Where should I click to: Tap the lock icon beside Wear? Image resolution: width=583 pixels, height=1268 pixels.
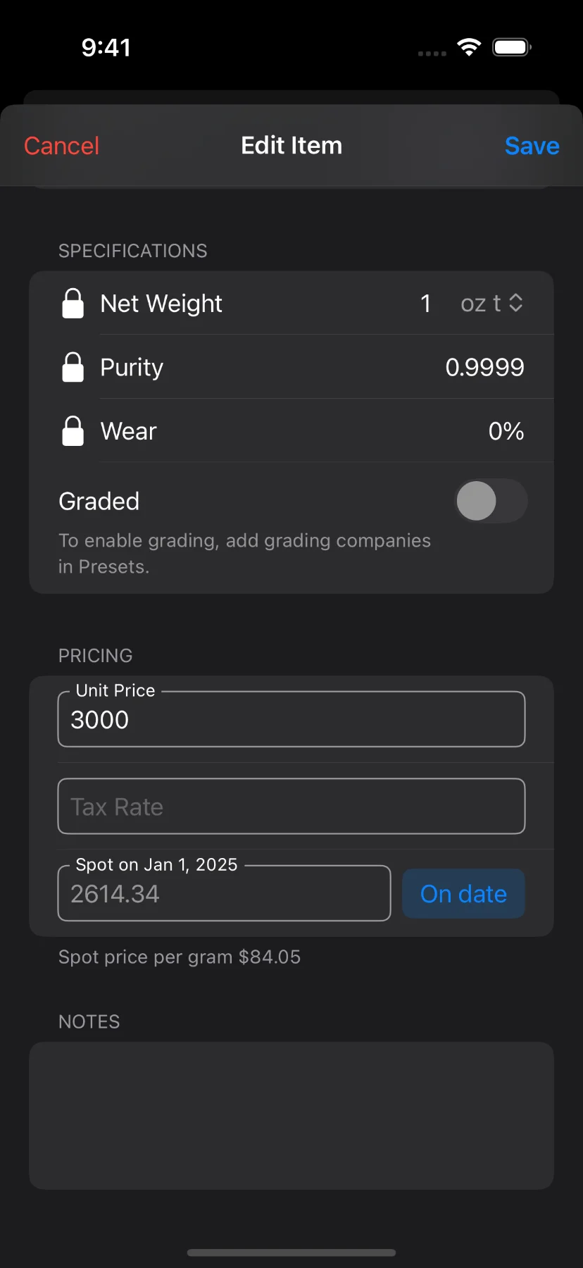(73, 431)
